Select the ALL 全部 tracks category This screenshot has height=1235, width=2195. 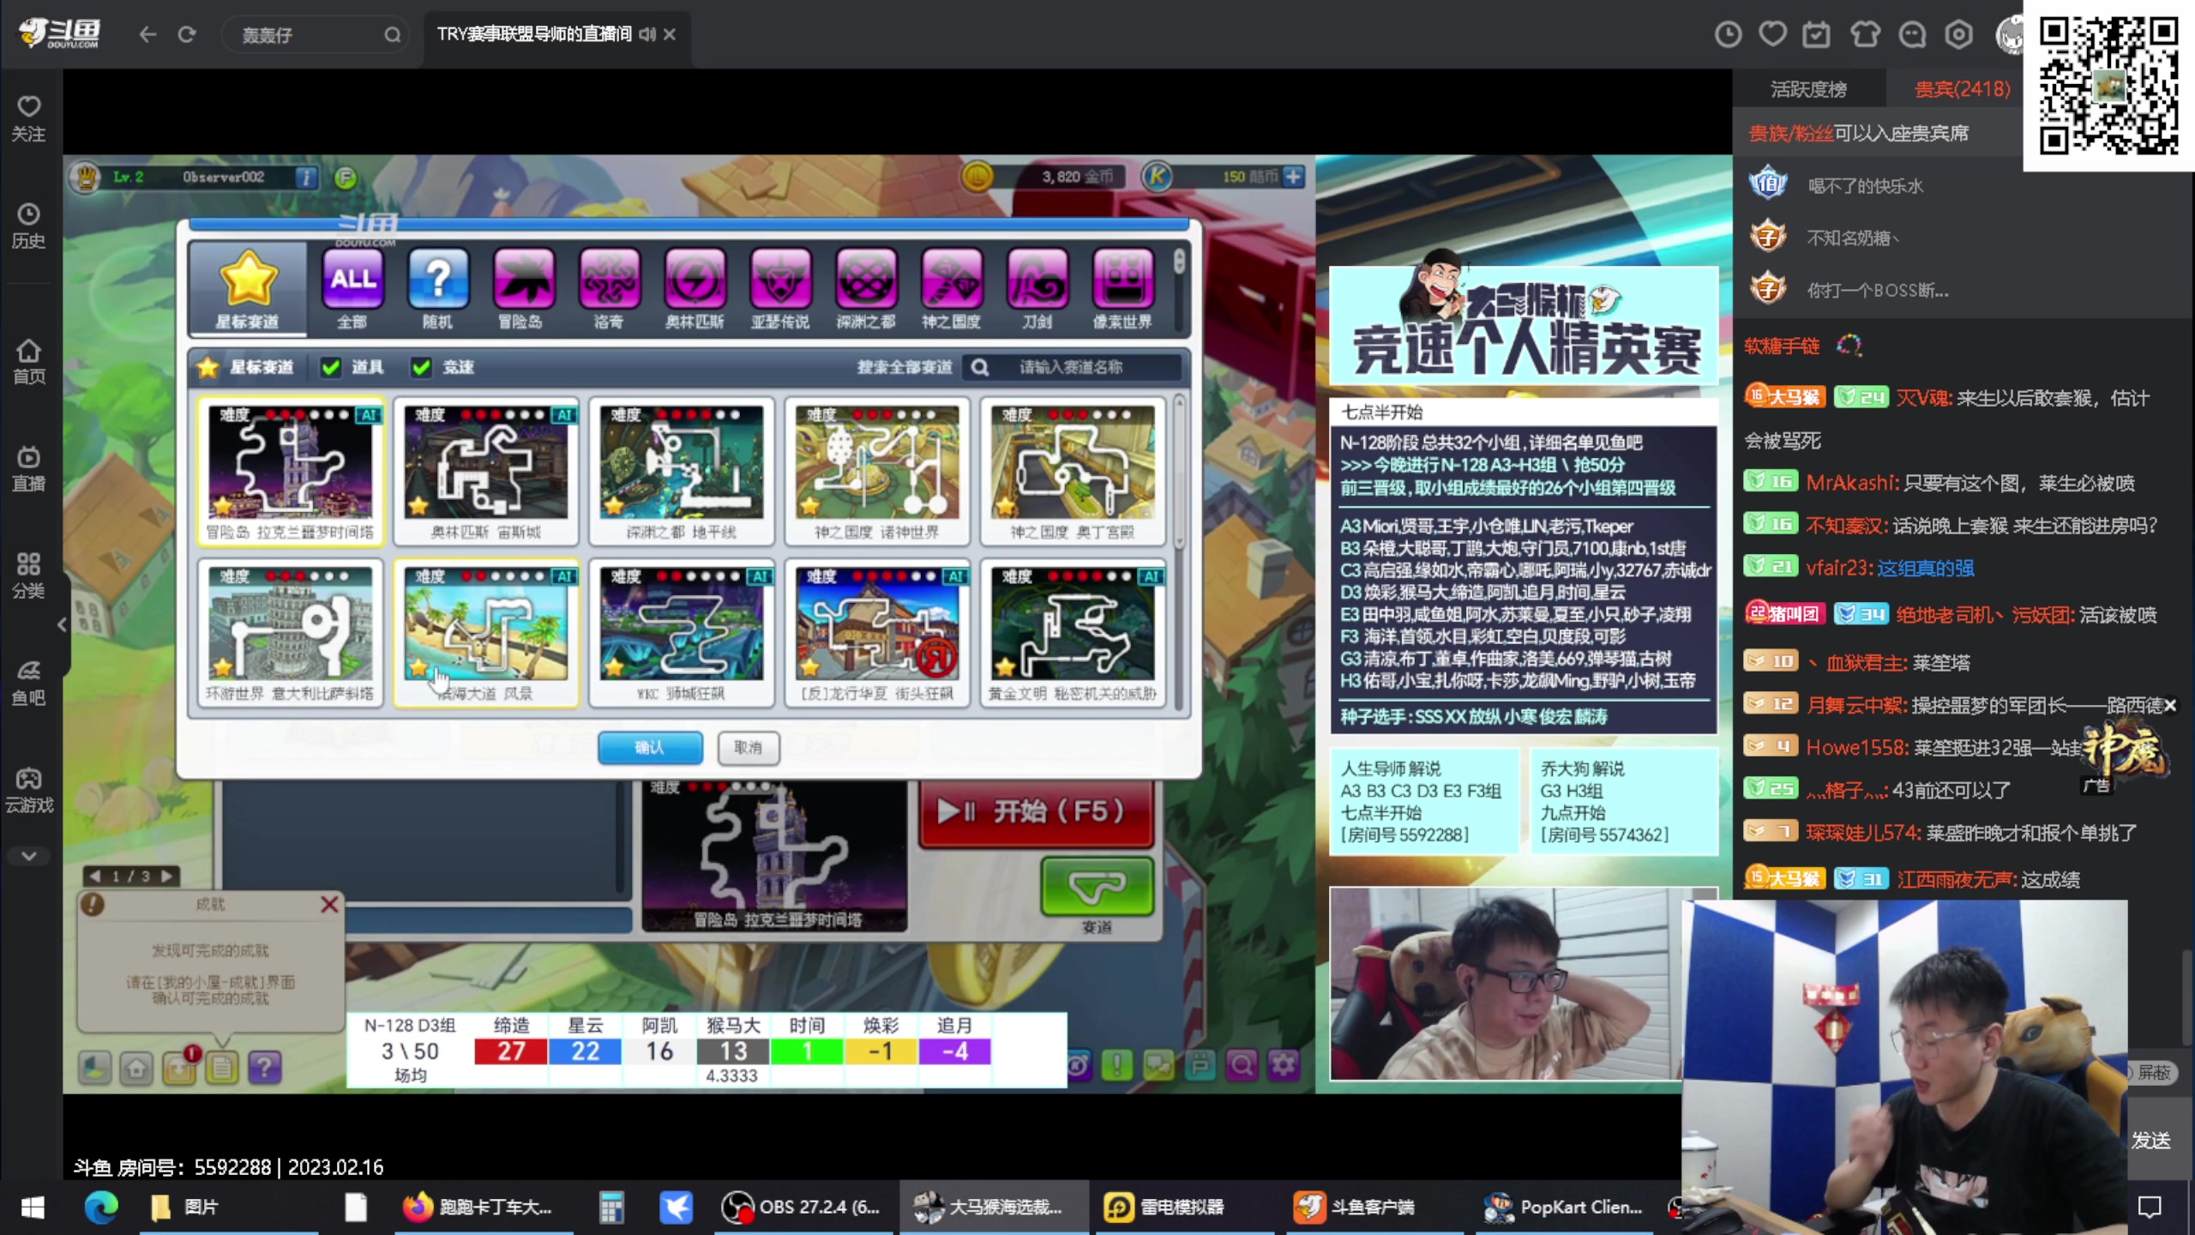[352, 279]
